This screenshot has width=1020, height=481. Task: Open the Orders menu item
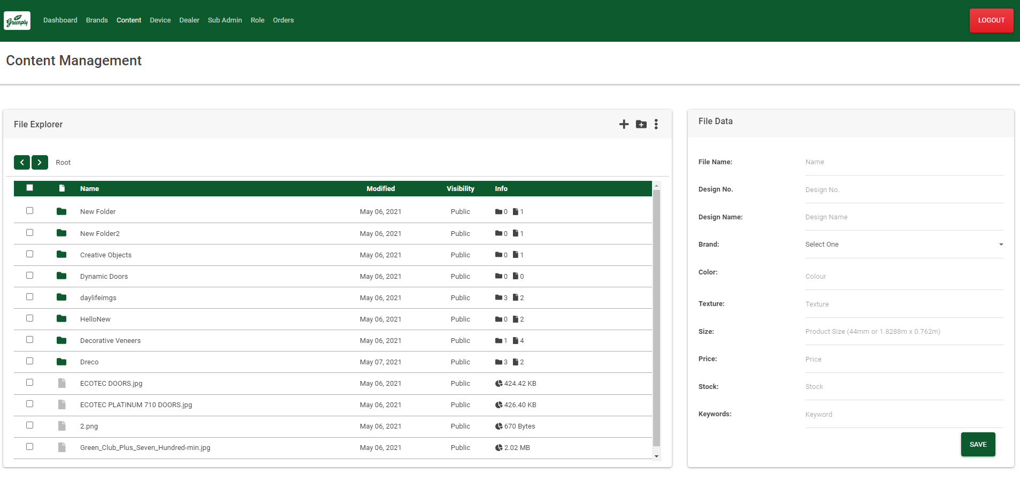click(283, 20)
